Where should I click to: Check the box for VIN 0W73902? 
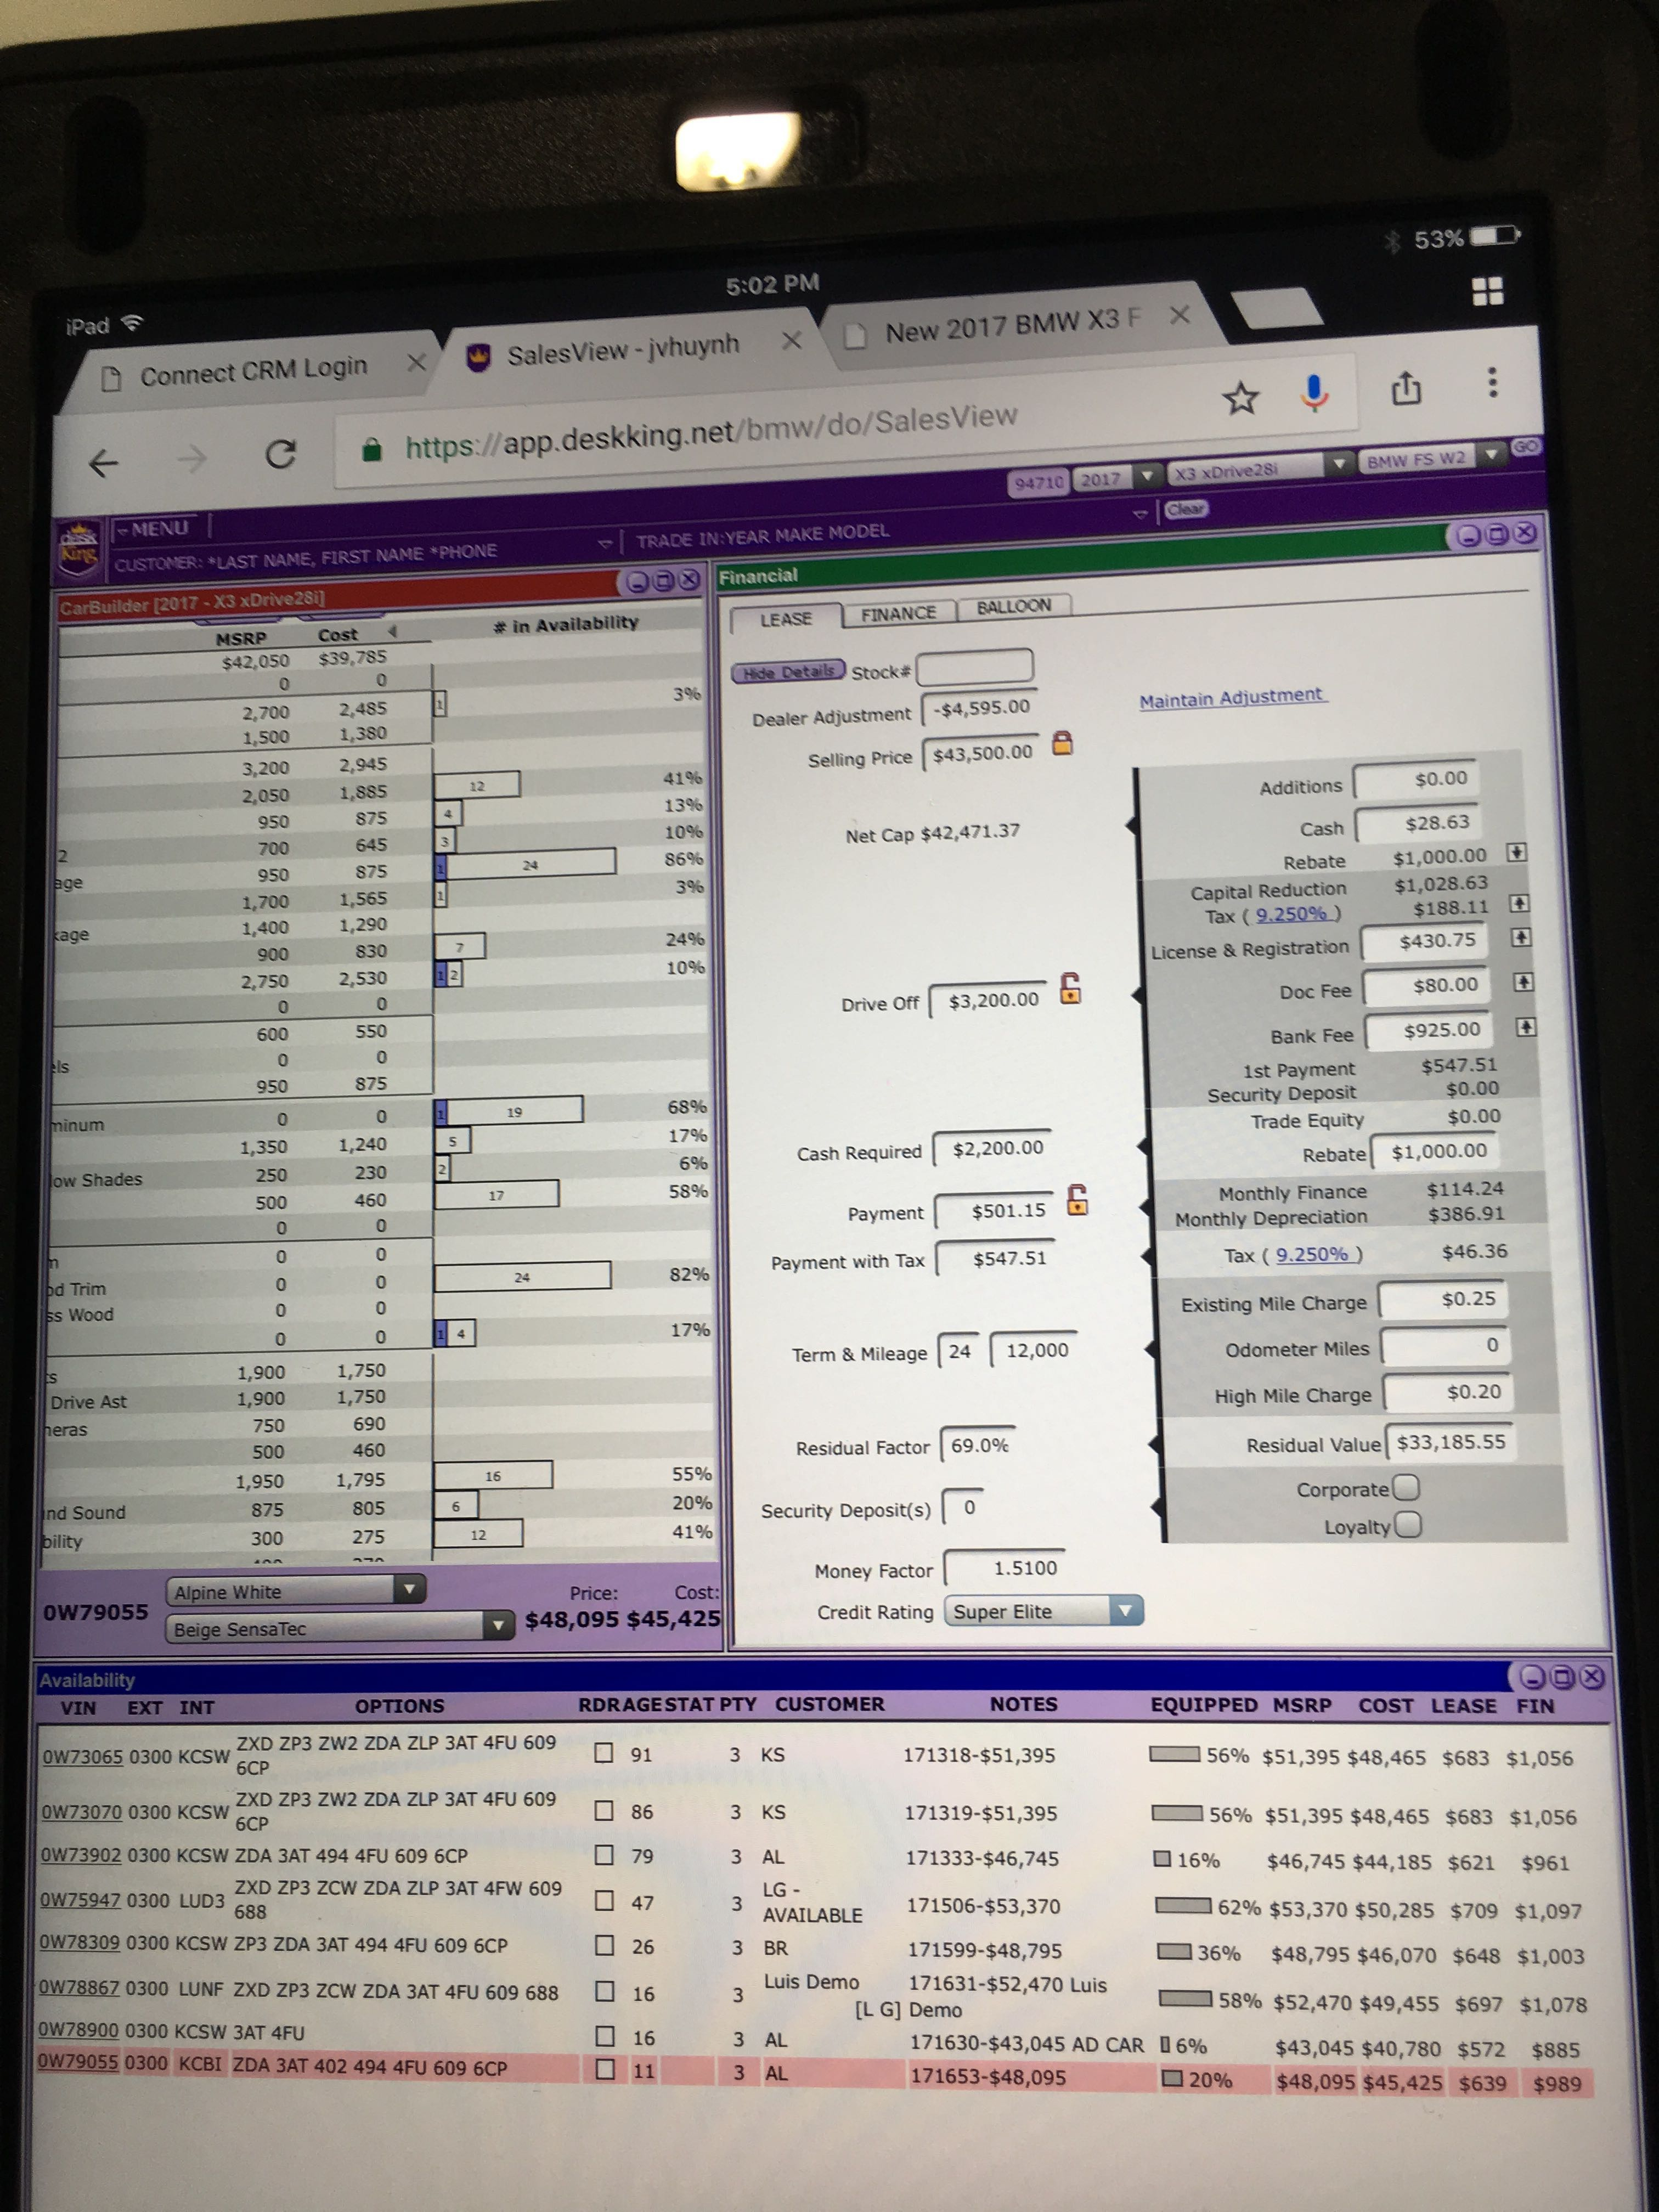[603, 1855]
